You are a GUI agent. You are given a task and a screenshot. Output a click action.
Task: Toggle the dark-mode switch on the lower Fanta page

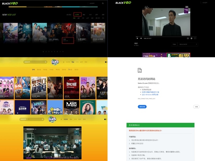pos(105,119)
